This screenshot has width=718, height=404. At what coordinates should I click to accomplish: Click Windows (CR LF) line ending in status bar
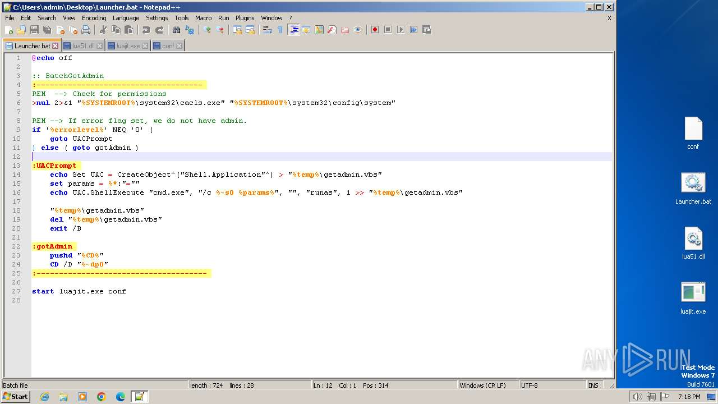487,385
